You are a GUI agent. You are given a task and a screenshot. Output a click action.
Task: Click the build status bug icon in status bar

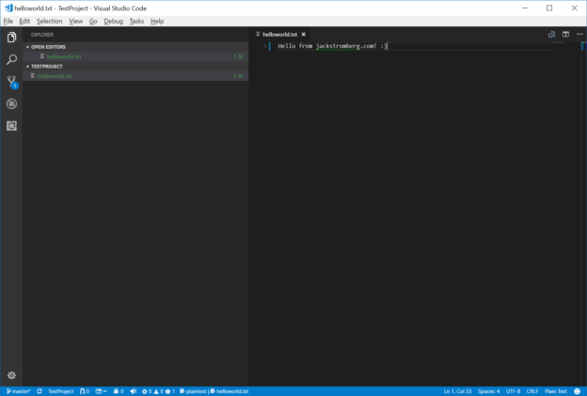coord(119,391)
